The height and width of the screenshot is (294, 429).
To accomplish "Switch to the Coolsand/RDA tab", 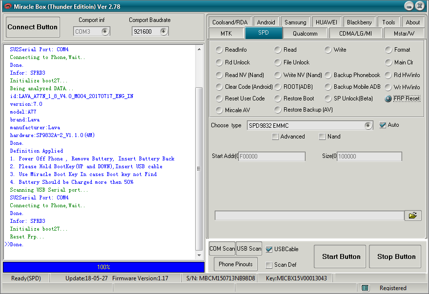I will (229, 22).
